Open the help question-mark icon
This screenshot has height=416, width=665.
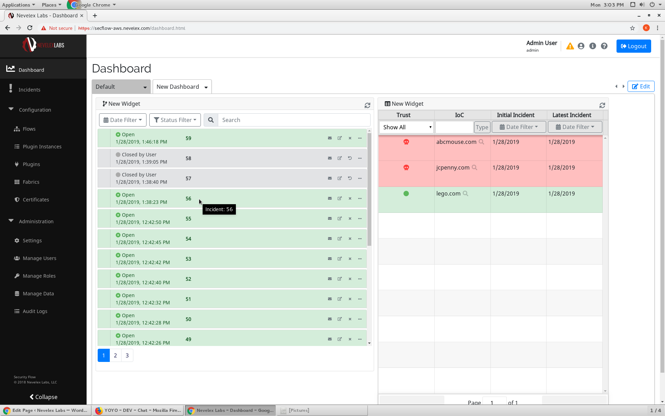(604, 46)
